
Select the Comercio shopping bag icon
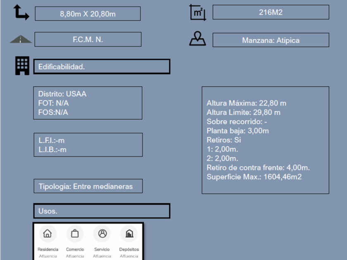click(x=75, y=234)
